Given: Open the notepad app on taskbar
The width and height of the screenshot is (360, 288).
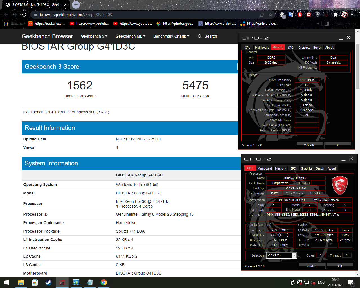Looking at the screenshot, I should pos(90,282).
